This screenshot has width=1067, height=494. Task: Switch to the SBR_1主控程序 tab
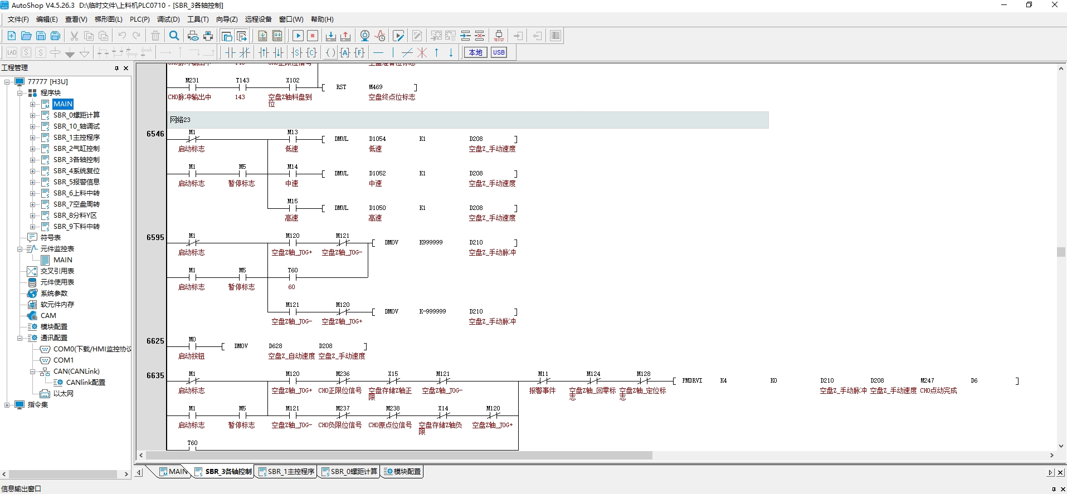[x=286, y=472]
